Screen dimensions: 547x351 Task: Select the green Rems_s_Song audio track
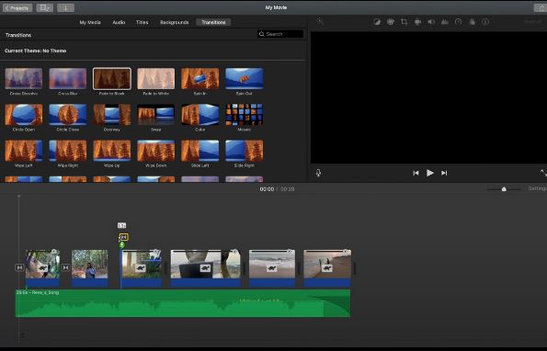pyautogui.click(x=183, y=303)
